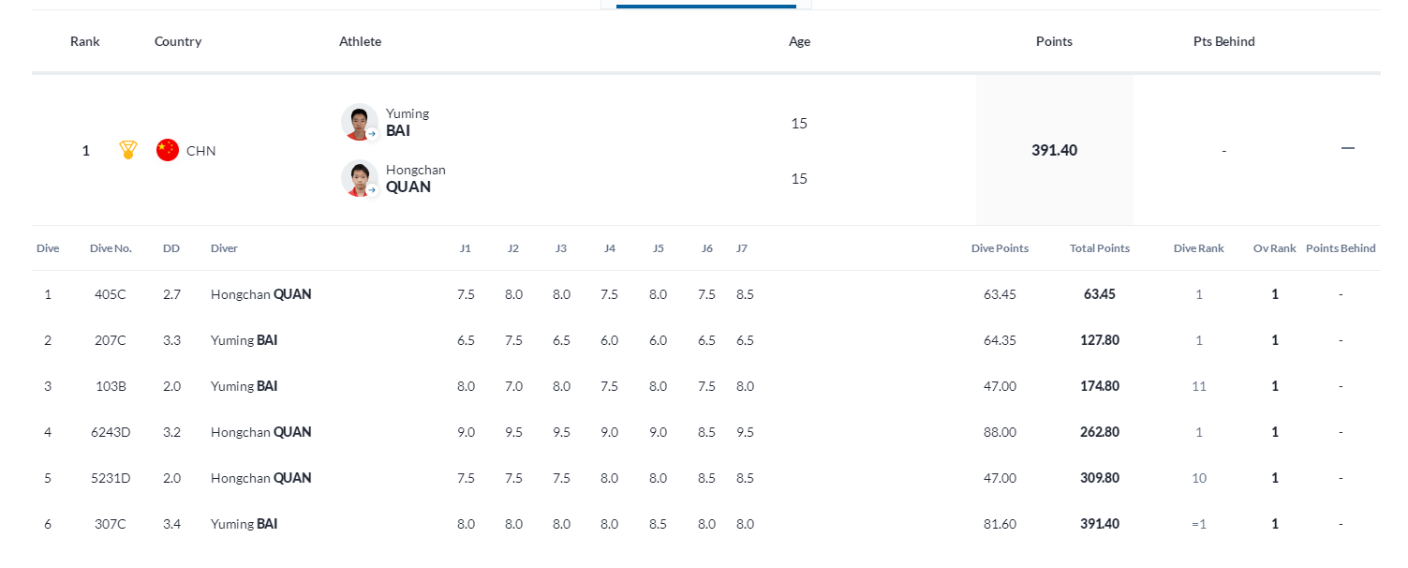This screenshot has height=568, width=1408.
Task: Click the gold medal icon
Action: (x=128, y=150)
